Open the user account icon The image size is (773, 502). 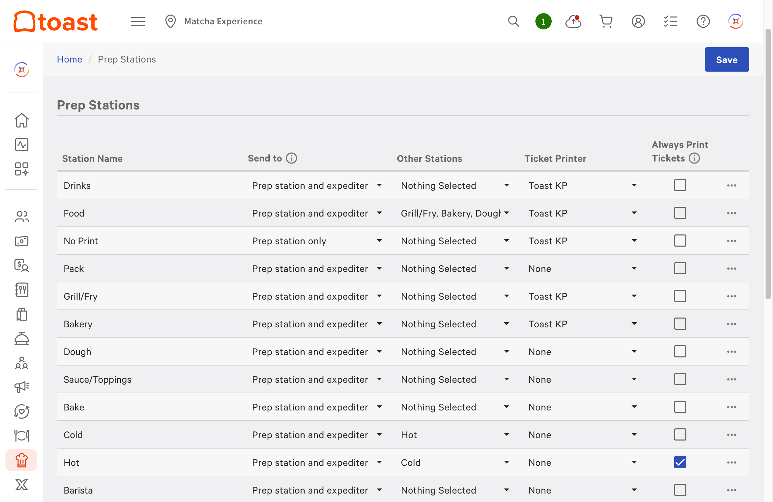click(x=638, y=21)
